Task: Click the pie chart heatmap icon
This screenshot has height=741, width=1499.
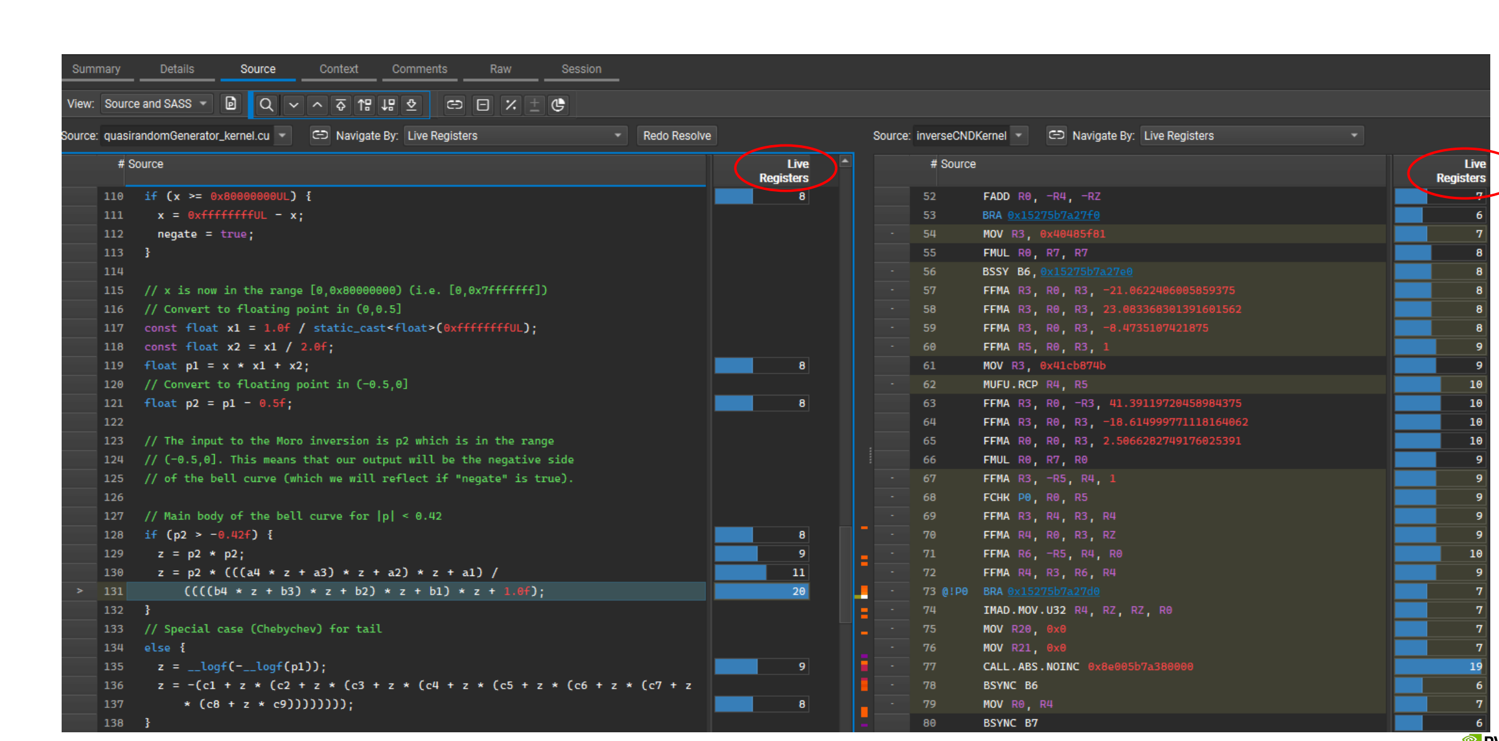Action: (558, 105)
